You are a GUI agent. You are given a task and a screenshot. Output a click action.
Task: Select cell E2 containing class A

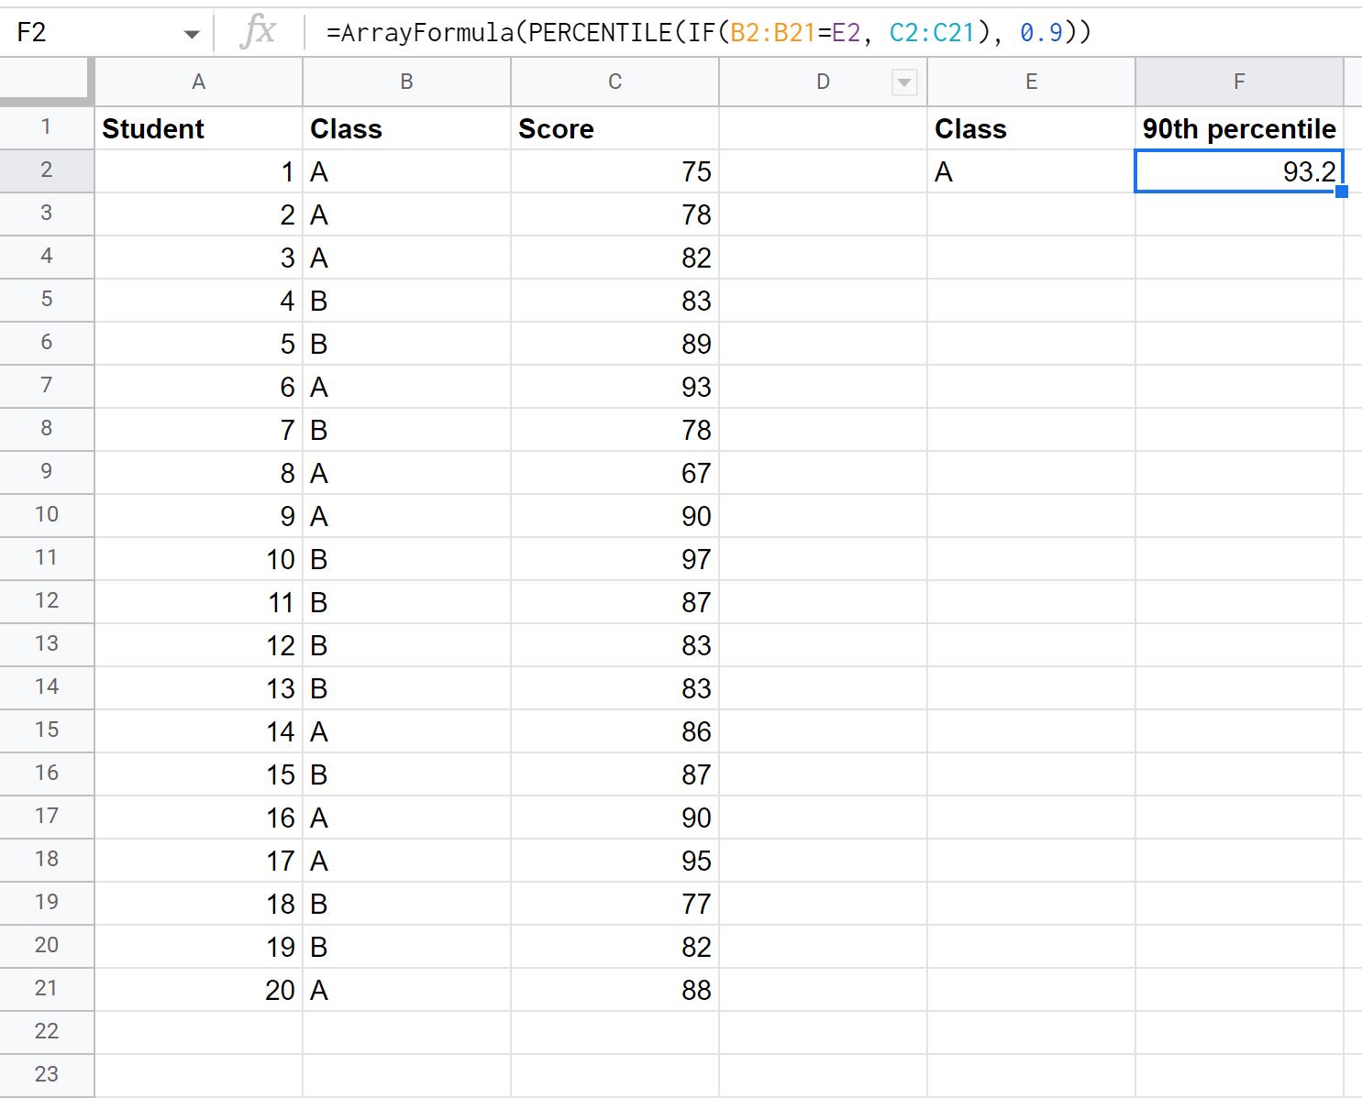(x=1031, y=171)
